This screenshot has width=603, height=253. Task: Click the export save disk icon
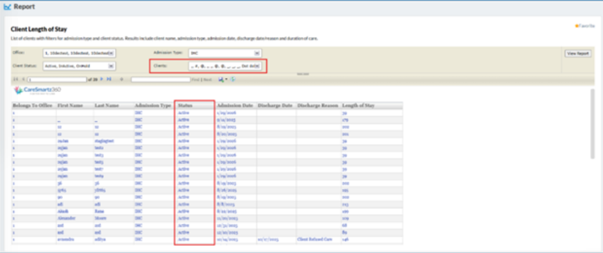221,79
